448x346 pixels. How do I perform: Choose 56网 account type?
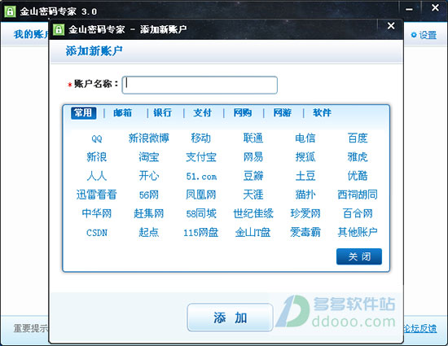149,195
